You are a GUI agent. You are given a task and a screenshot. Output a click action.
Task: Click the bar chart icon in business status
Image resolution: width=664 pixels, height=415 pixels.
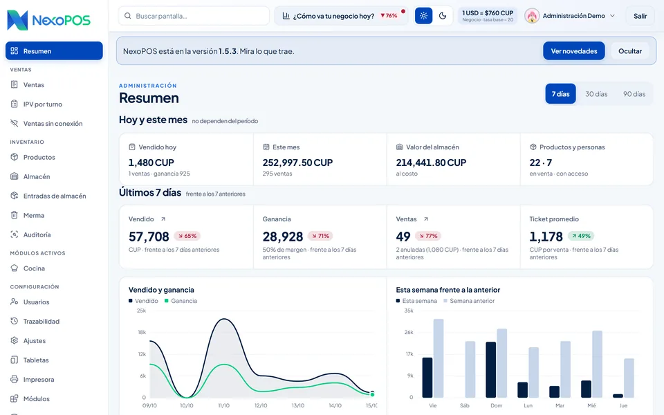point(286,16)
